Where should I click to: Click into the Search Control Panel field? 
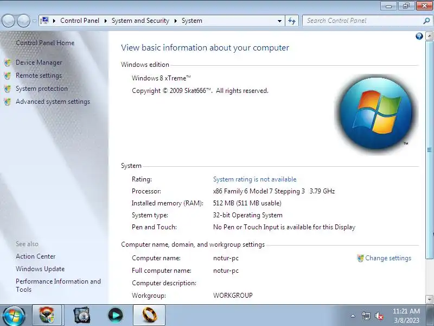pos(362,21)
